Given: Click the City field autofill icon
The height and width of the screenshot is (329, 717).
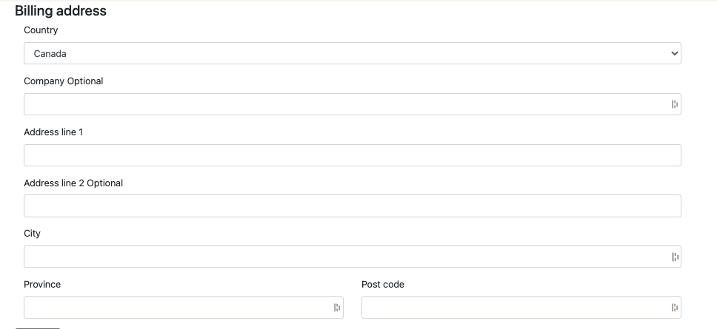Looking at the screenshot, I should click(674, 257).
